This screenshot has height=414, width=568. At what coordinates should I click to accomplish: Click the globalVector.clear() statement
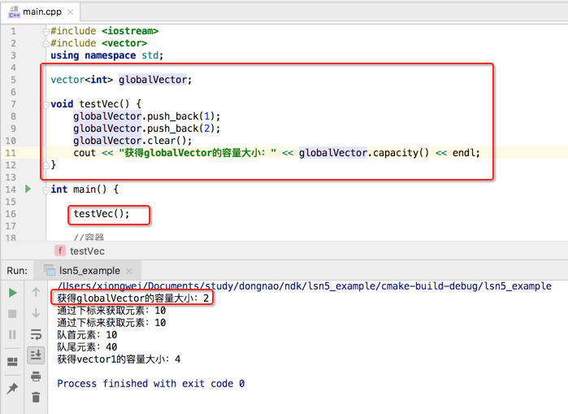[132, 141]
